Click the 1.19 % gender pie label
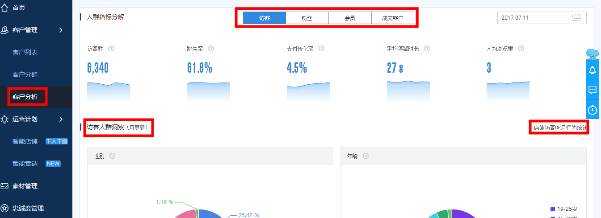This screenshot has height=218, width=601. [164, 202]
